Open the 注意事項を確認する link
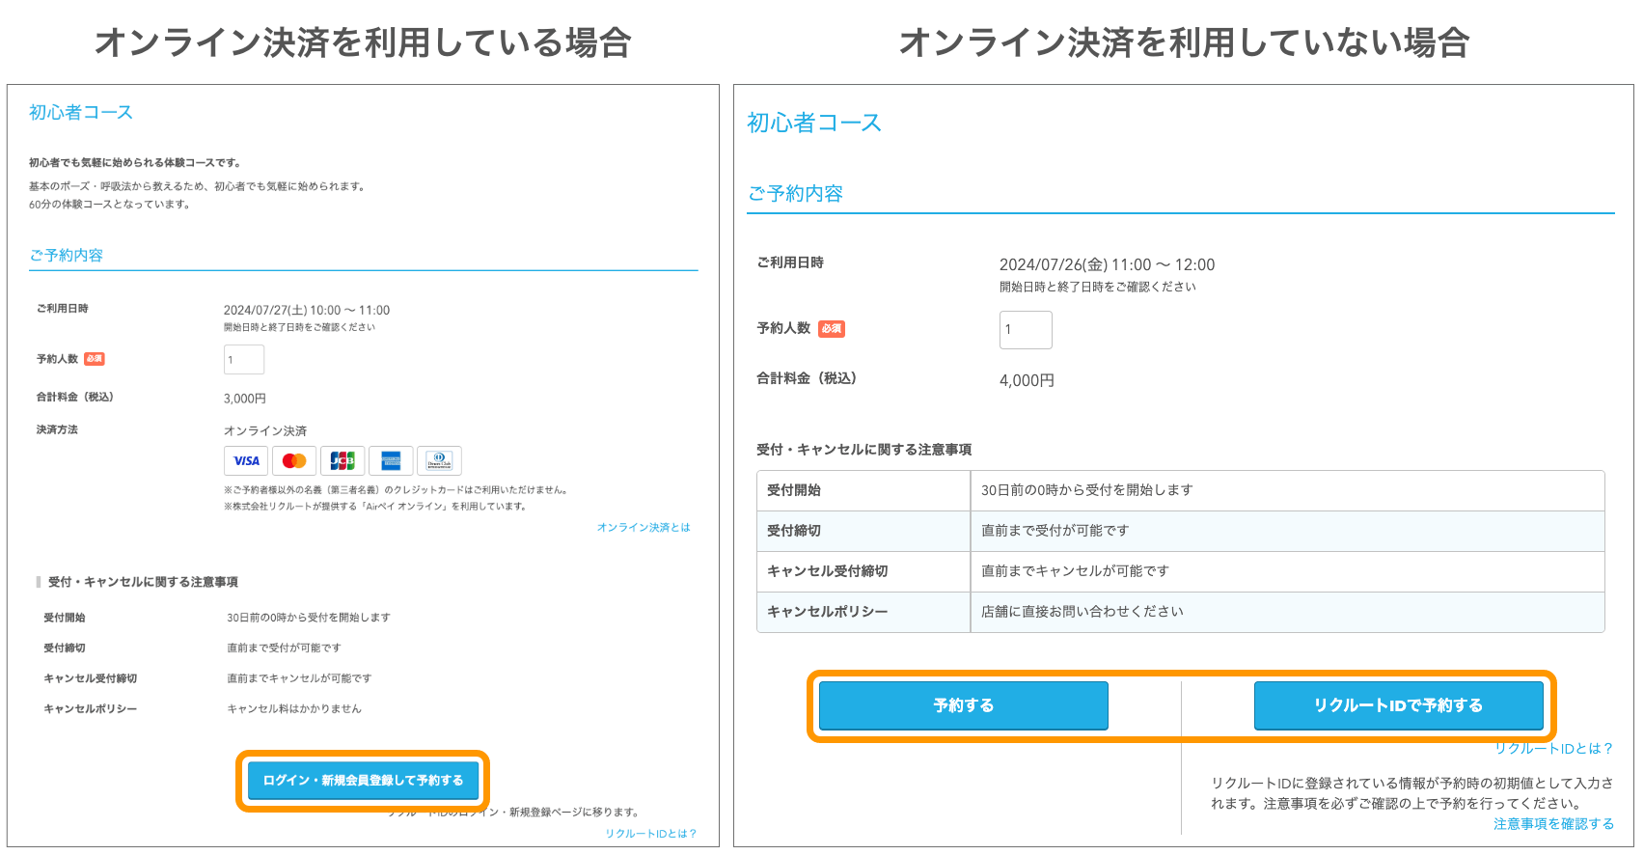Viewport: 1644px width, 855px height. (x=1553, y=824)
